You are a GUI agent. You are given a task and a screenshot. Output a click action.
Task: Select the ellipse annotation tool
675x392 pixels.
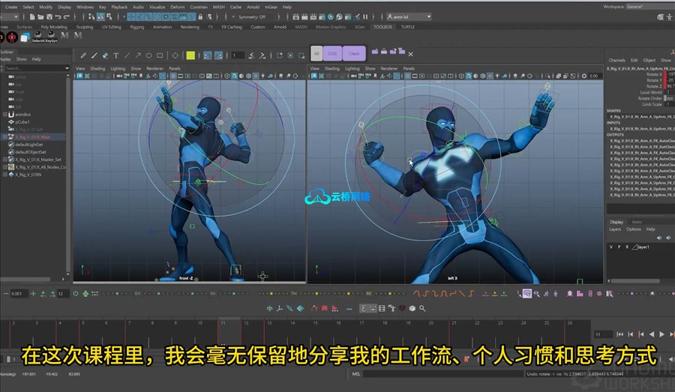pos(149,55)
